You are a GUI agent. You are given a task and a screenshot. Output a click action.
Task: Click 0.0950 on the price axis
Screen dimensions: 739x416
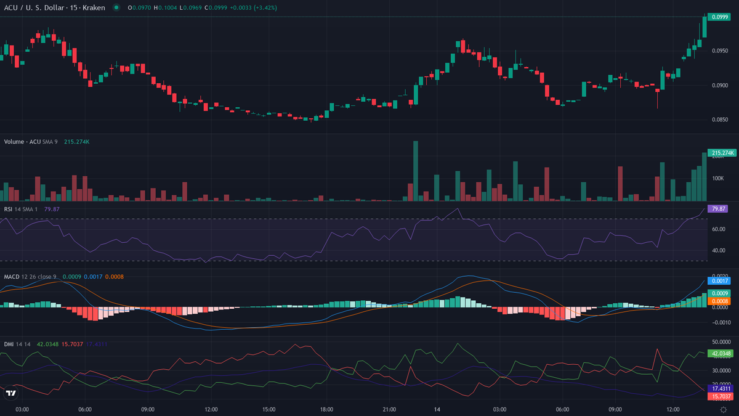[x=719, y=51]
